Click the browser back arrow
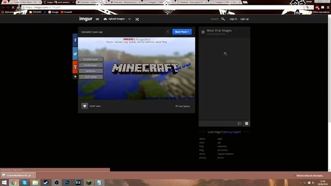 3,7
